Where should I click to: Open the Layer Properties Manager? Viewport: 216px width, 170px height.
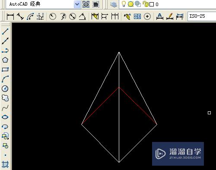(x=114, y=4)
